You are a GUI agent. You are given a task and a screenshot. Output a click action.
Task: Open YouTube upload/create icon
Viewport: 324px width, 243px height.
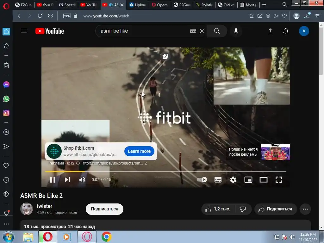click(270, 31)
